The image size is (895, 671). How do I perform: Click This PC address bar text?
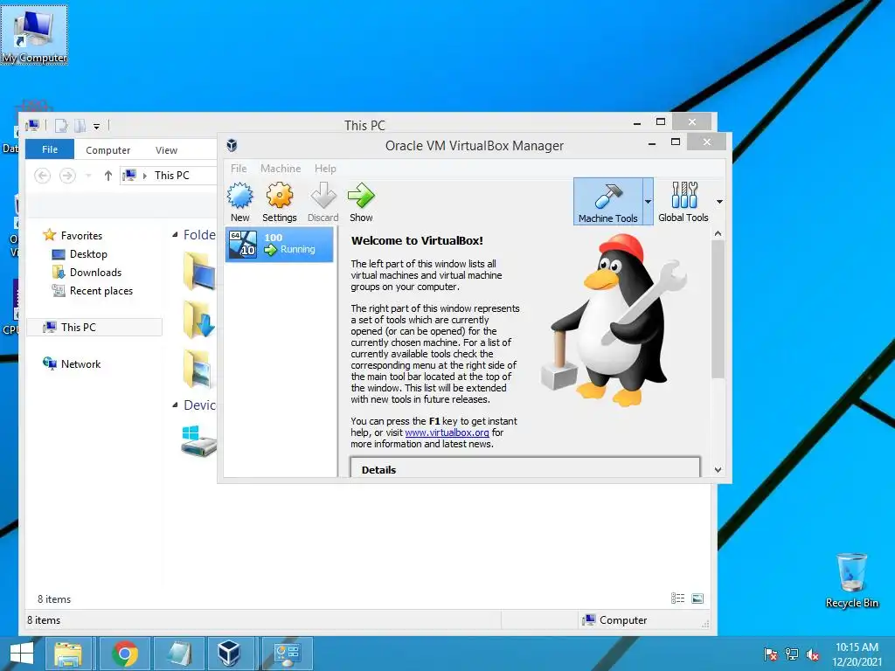(172, 176)
